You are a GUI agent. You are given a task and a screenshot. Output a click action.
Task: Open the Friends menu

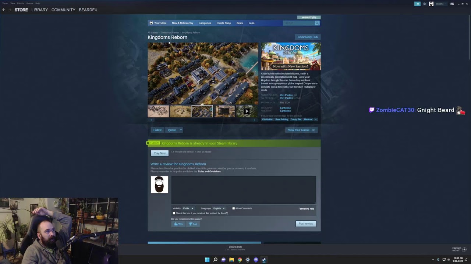coord(21,3)
